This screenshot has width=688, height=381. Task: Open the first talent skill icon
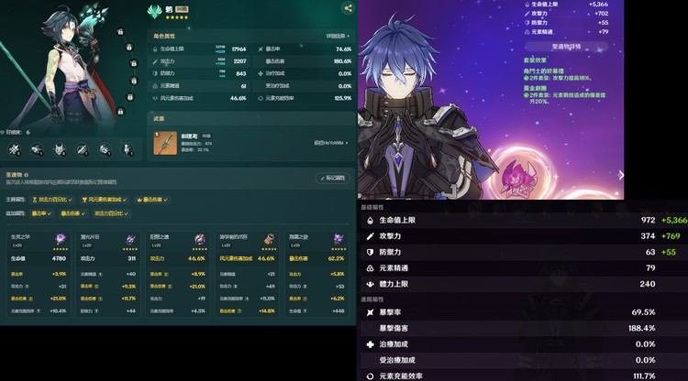15,150
